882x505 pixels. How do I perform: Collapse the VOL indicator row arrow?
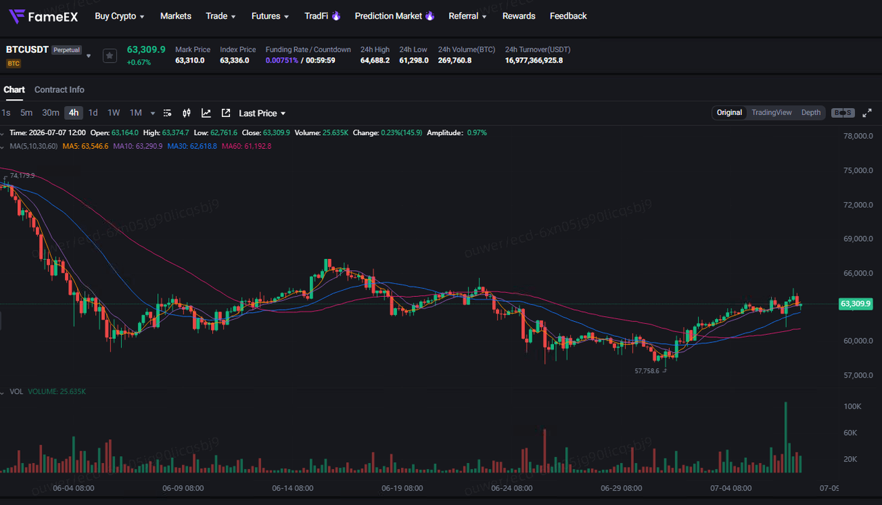2,391
